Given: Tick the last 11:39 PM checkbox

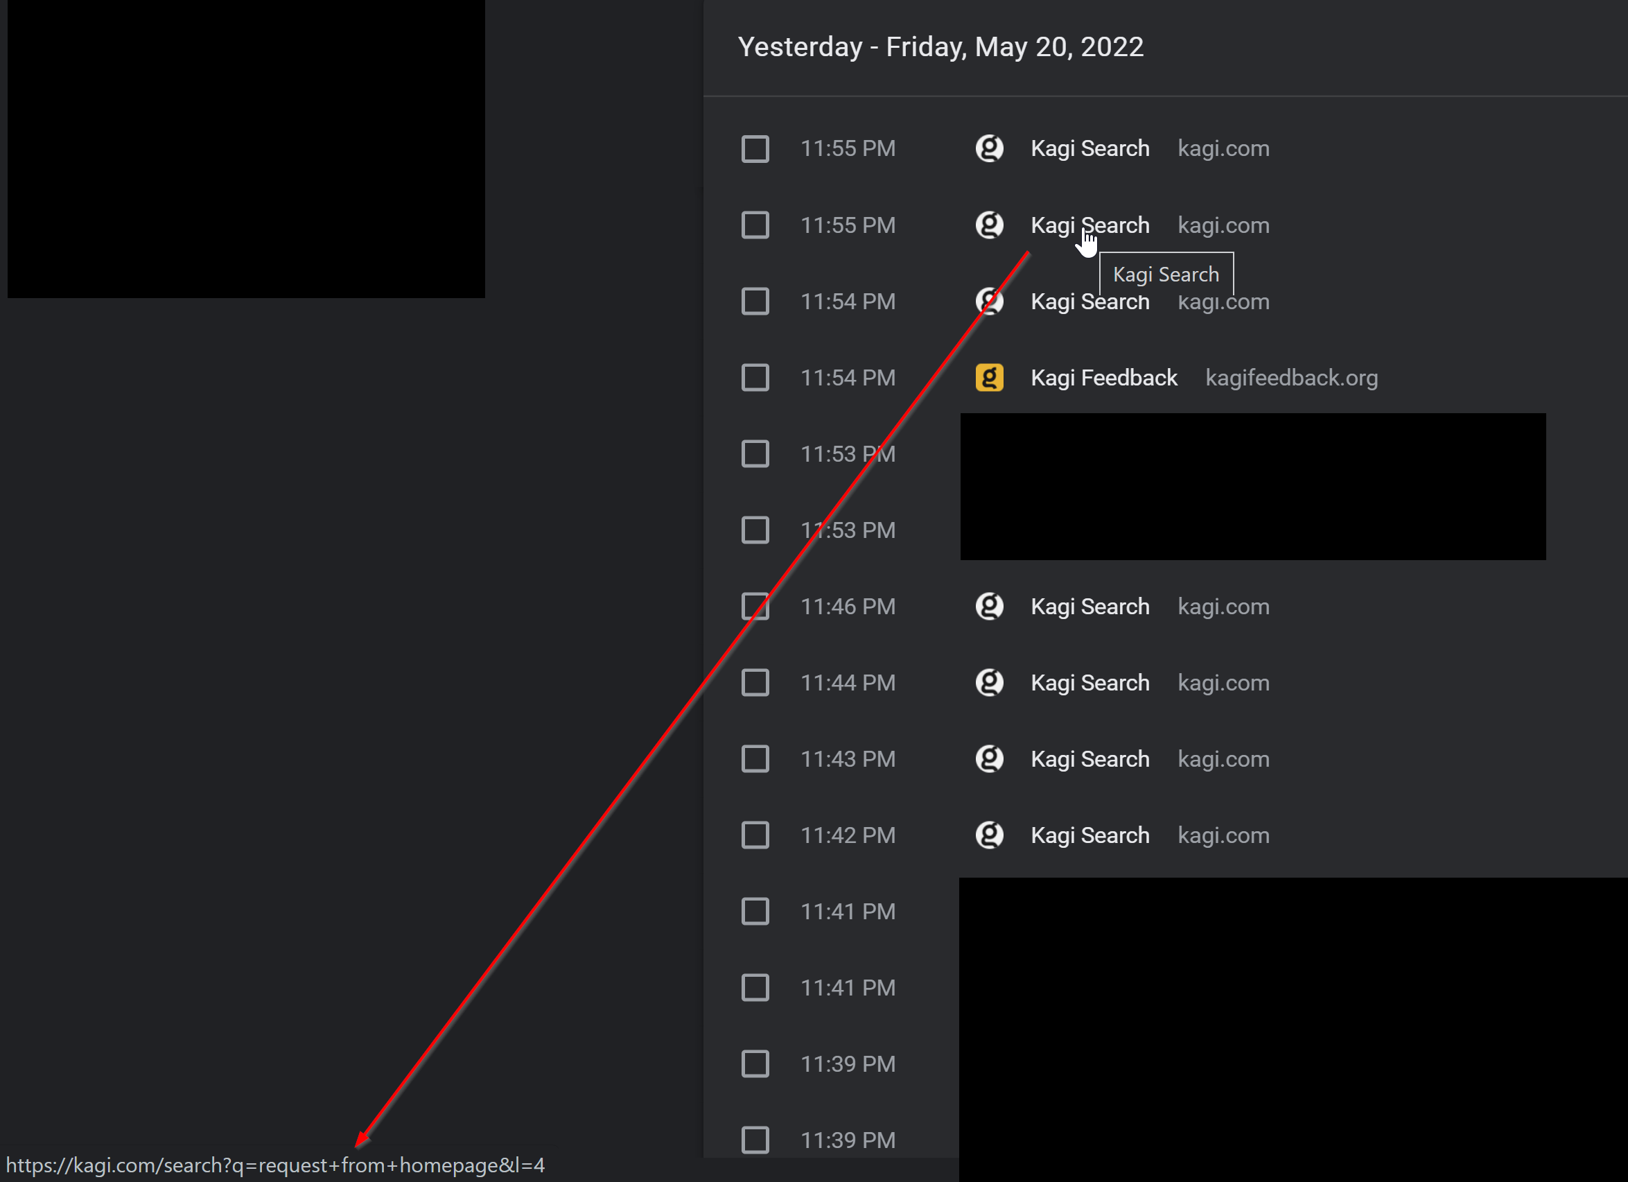Looking at the screenshot, I should 755,1140.
